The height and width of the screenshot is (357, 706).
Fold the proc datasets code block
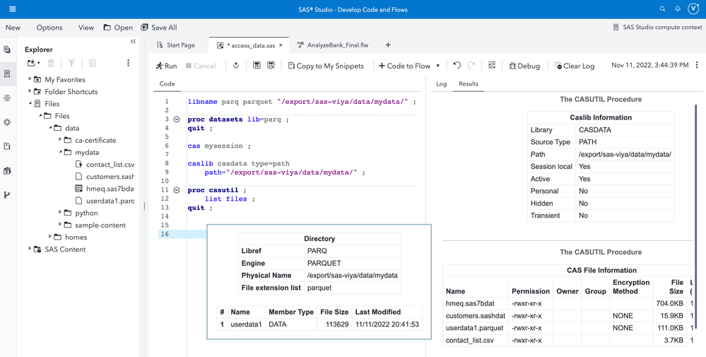[x=177, y=119]
